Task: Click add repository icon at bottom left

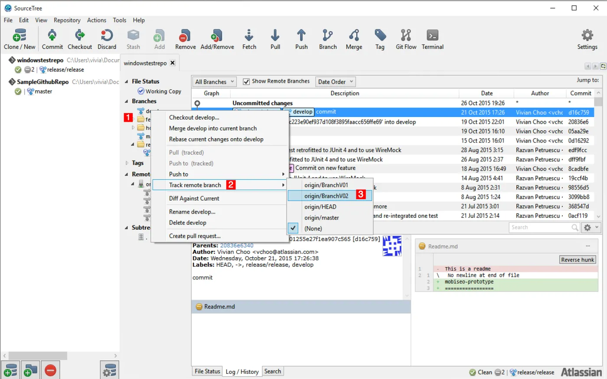Action: click(10, 370)
